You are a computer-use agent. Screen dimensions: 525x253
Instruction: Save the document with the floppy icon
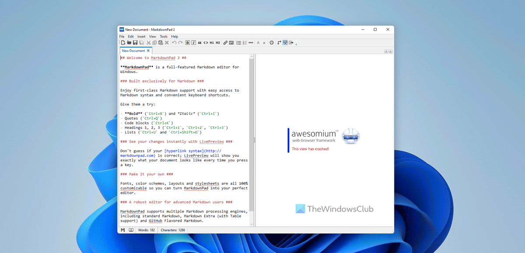pos(135,43)
